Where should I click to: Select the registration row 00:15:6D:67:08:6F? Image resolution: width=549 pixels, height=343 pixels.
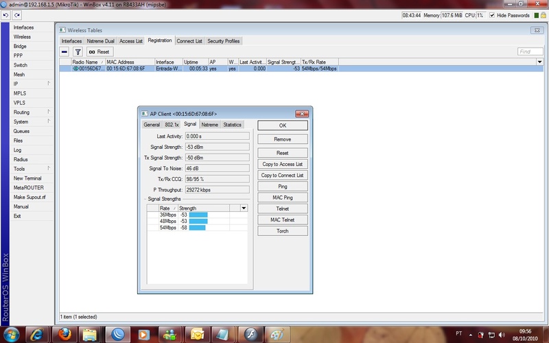pos(301,69)
